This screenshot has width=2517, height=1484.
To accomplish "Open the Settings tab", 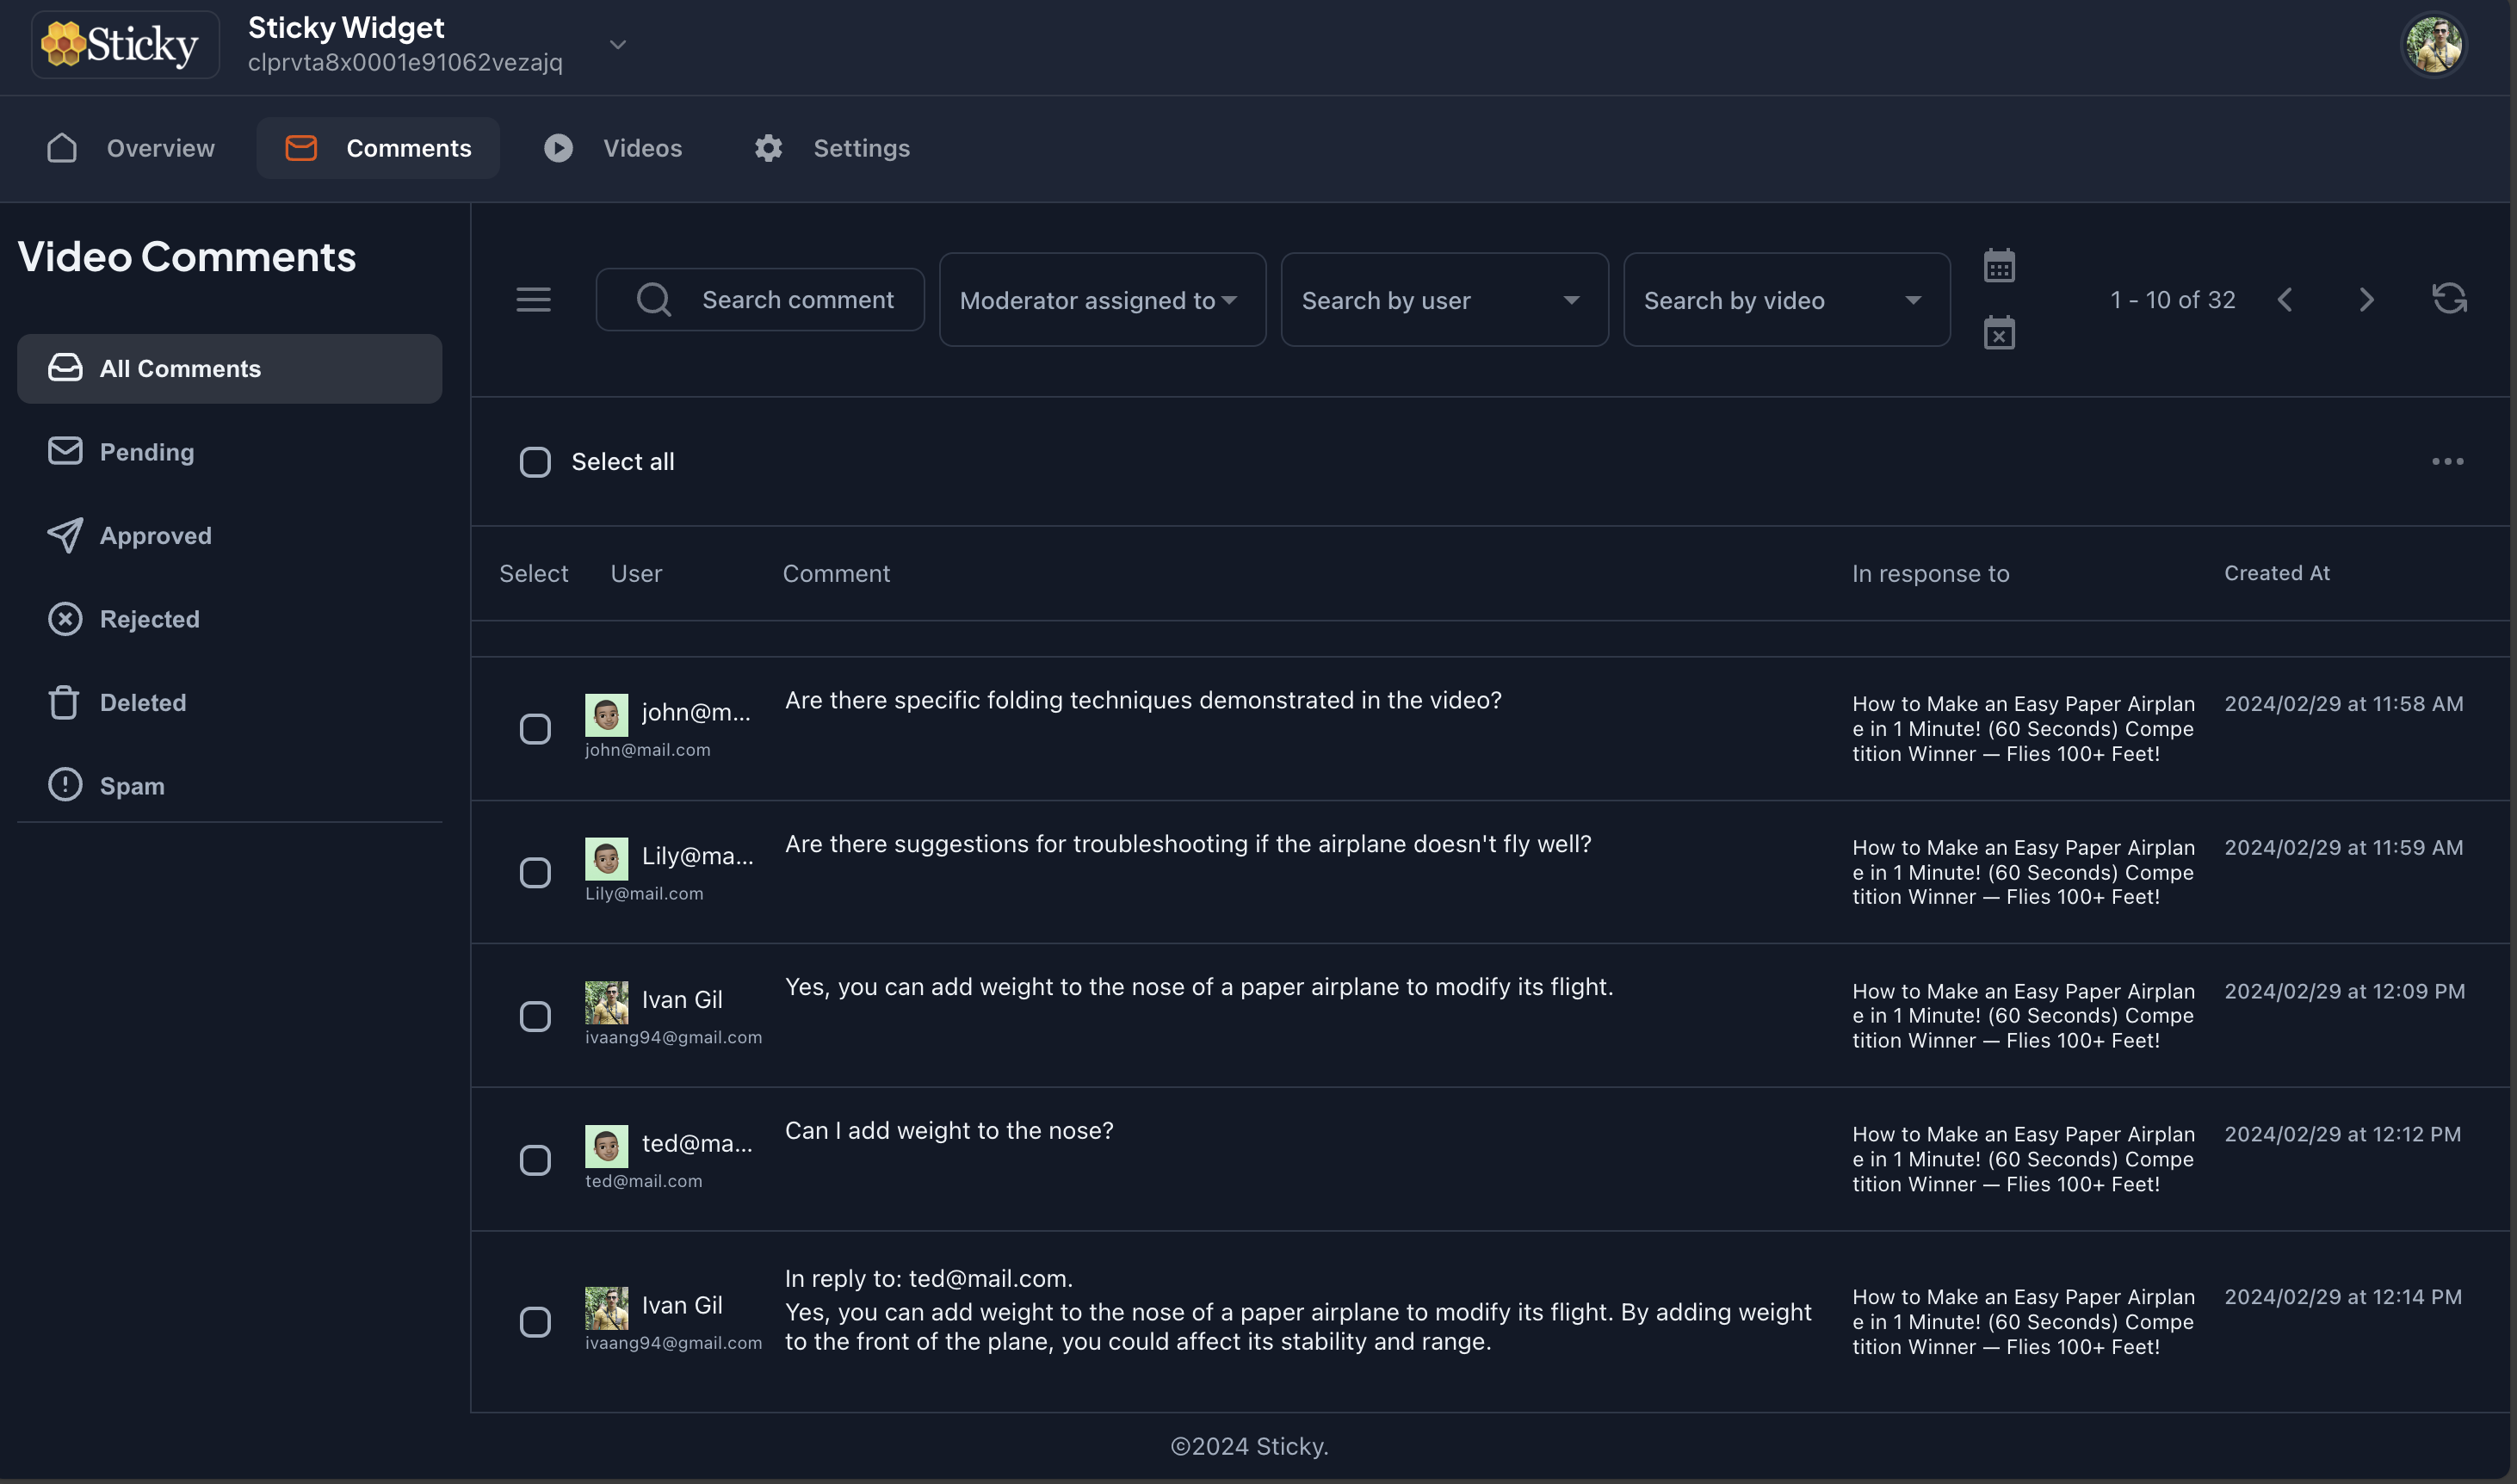I will pos(832,148).
